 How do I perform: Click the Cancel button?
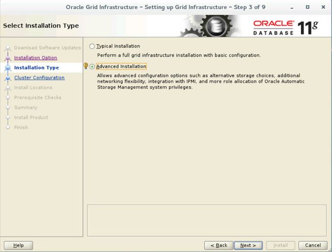313,245
